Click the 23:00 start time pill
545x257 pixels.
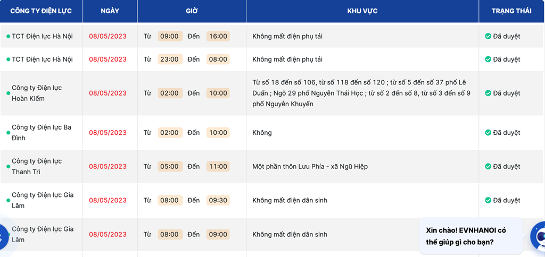(170, 59)
